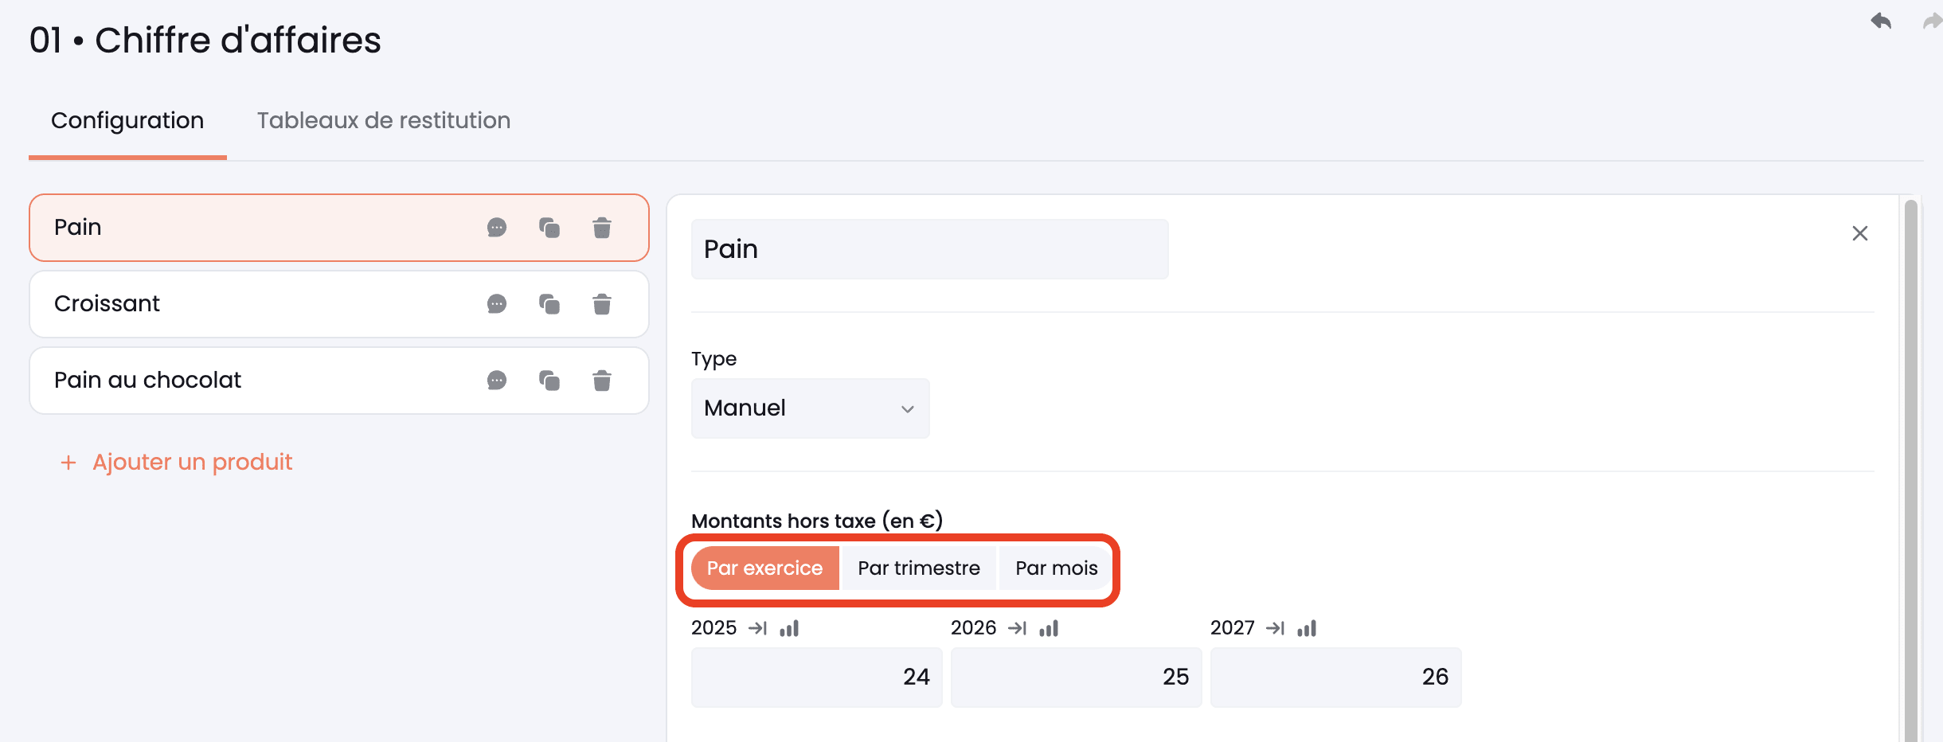Close the Pain product detail panel

(x=1859, y=233)
